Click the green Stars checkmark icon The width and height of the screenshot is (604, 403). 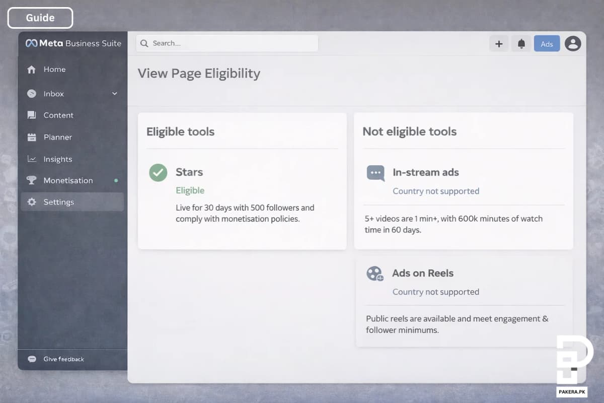click(x=158, y=172)
